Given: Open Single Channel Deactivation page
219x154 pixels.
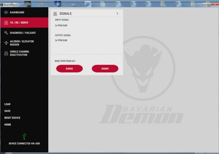Looking at the screenshot, I should click(x=24, y=53).
